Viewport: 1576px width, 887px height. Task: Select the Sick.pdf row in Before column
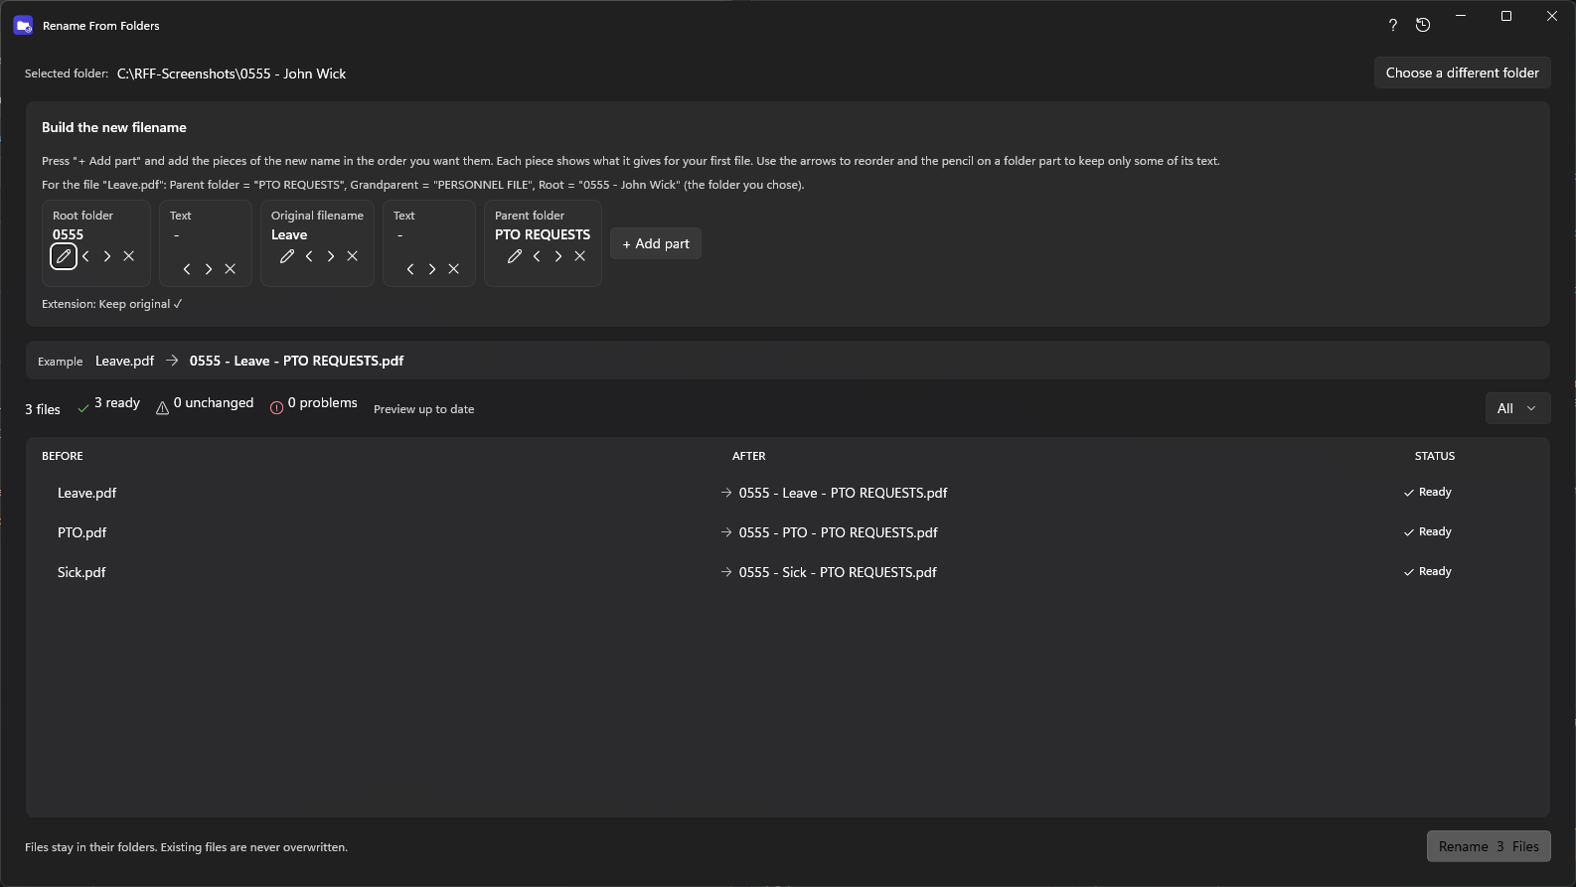click(x=81, y=572)
